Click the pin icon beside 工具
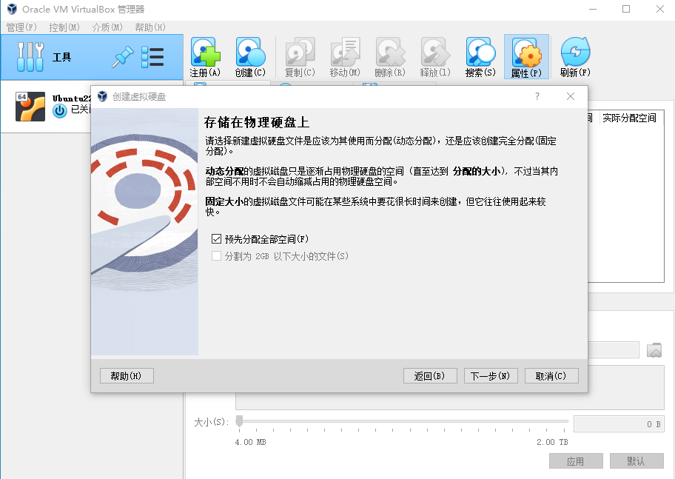The height and width of the screenshot is (479, 675). pyautogui.click(x=121, y=57)
